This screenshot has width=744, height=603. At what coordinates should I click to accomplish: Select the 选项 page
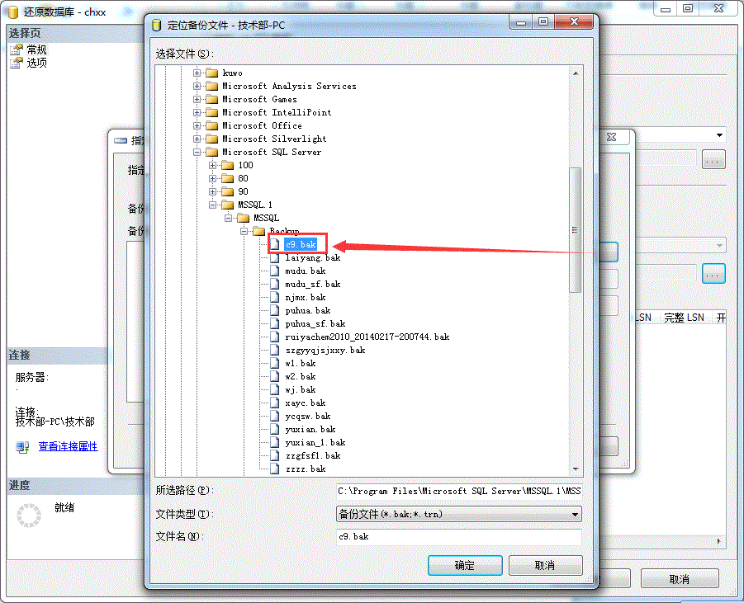(36, 63)
